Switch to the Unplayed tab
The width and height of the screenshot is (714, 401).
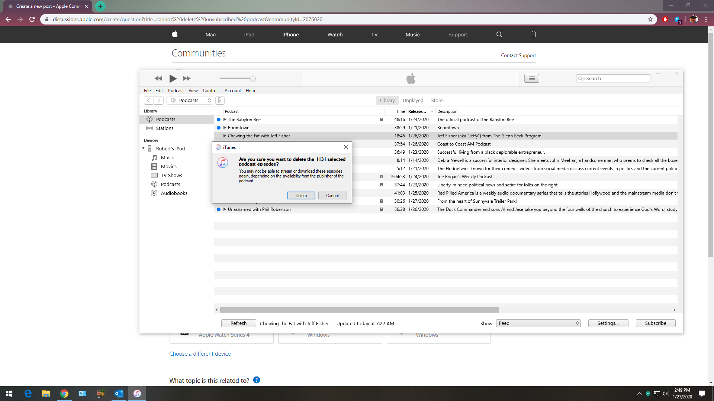point(413,101)
